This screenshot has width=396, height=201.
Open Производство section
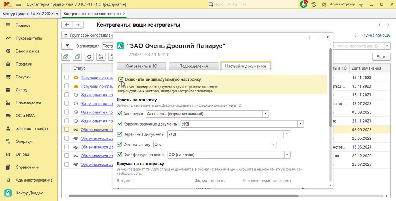click(29, 103)
